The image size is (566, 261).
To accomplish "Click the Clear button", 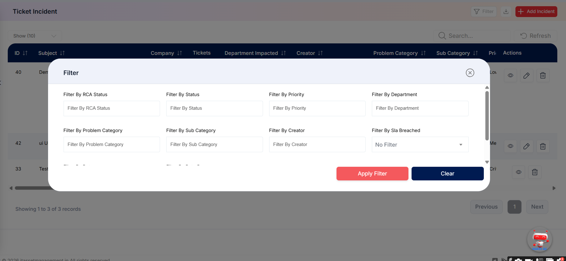I will (x=448, y=174).
